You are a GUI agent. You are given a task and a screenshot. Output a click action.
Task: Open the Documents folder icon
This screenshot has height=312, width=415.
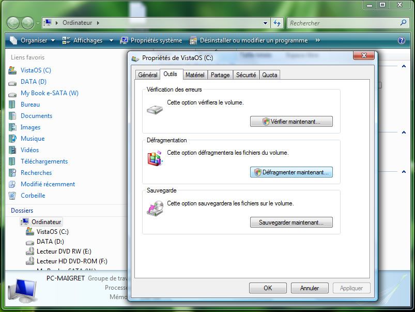coord(12,116)
